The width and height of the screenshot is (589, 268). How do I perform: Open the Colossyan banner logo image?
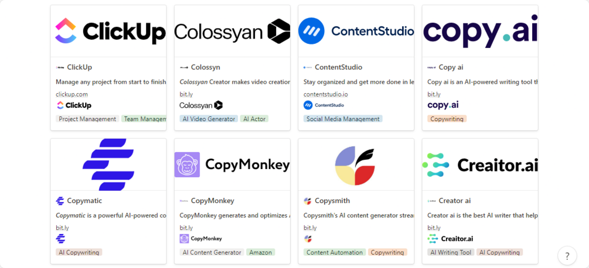tap(232, 31)
